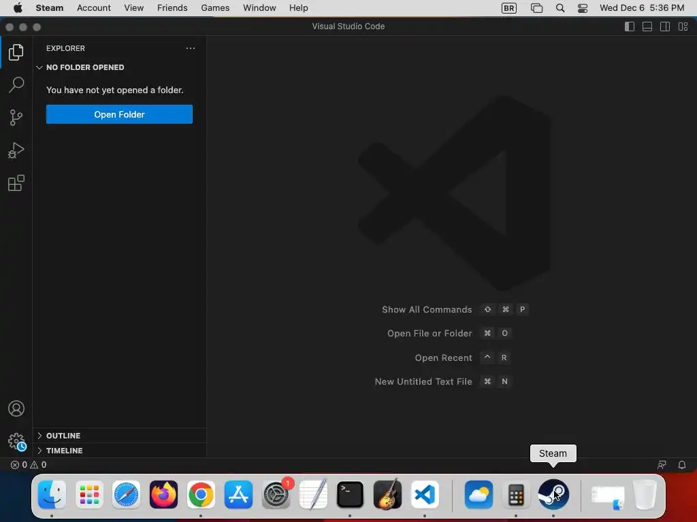697x522 pixels.
Task: Toggle primary side bar layout icon
Action: tap(630, 27)
